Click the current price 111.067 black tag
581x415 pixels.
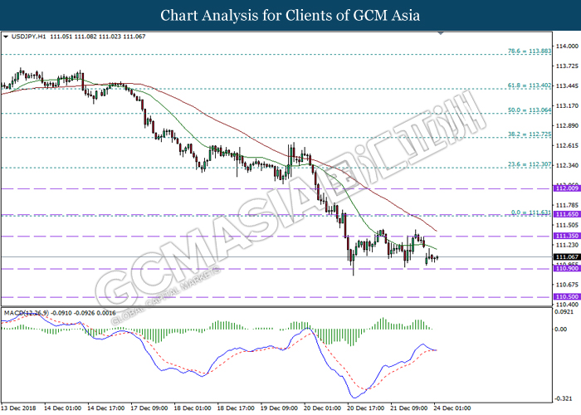567,256
